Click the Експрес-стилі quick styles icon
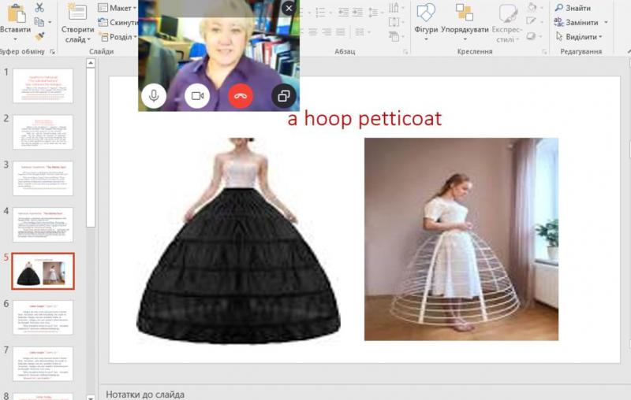Screen dimensions: 631x400 (x=508, y=13)
